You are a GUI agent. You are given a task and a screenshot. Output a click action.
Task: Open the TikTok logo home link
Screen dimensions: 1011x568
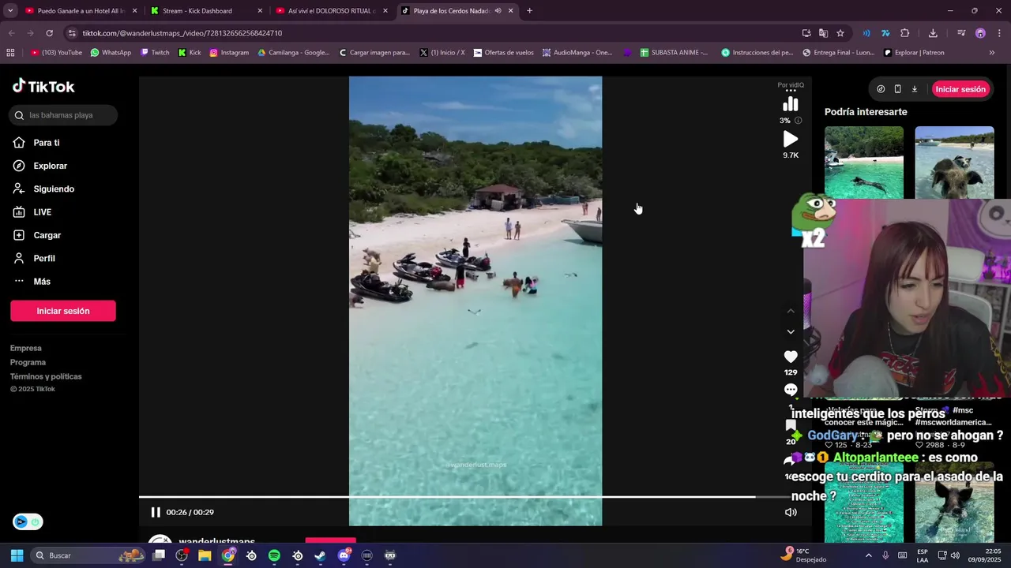(x=43, y=86)
